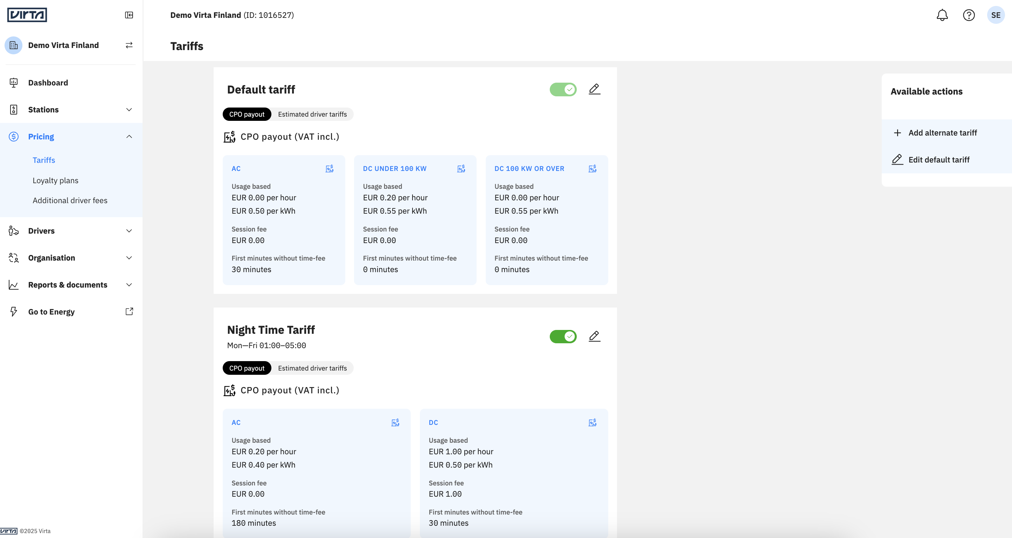
Task: Select CPO payout tab under Night Time Tariff
Action: coord(247,368)
